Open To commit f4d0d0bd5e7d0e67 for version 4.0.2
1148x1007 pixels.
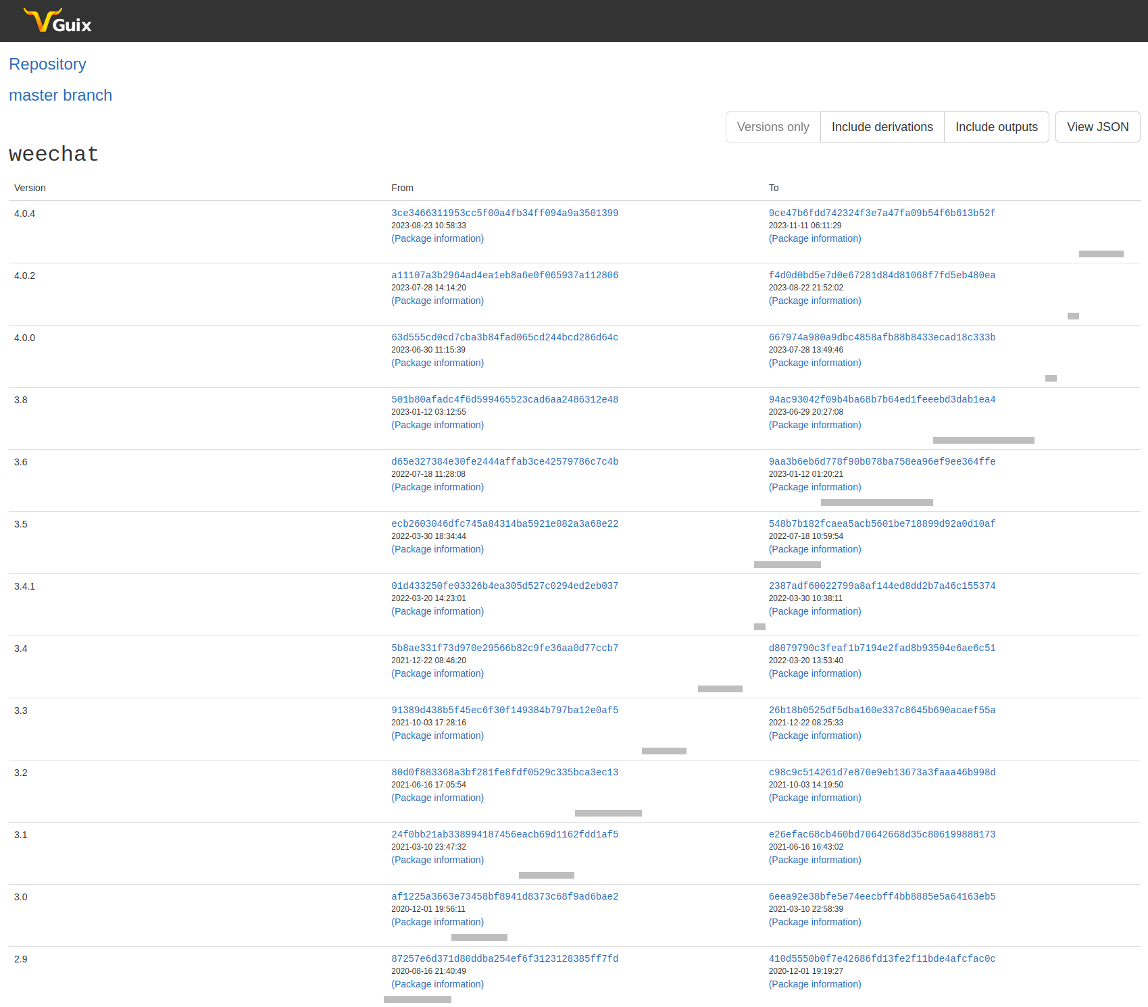[882, 275]
